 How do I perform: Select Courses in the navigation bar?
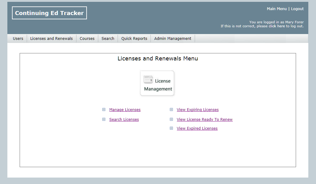pyautogui.click(x=87, y=39)
